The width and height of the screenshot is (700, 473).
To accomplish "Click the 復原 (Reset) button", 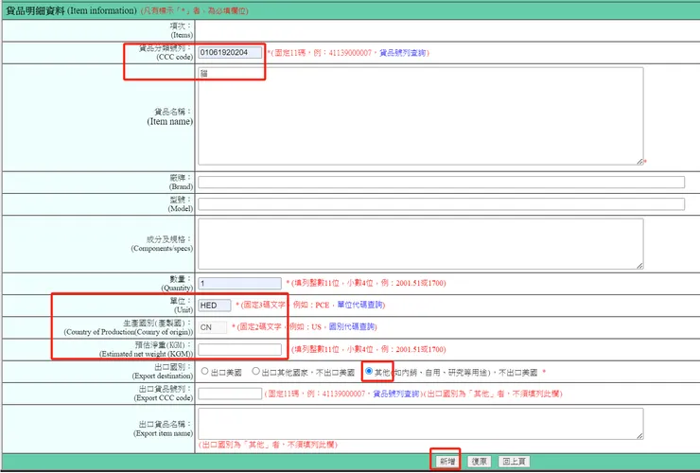I will click(479, 462).
